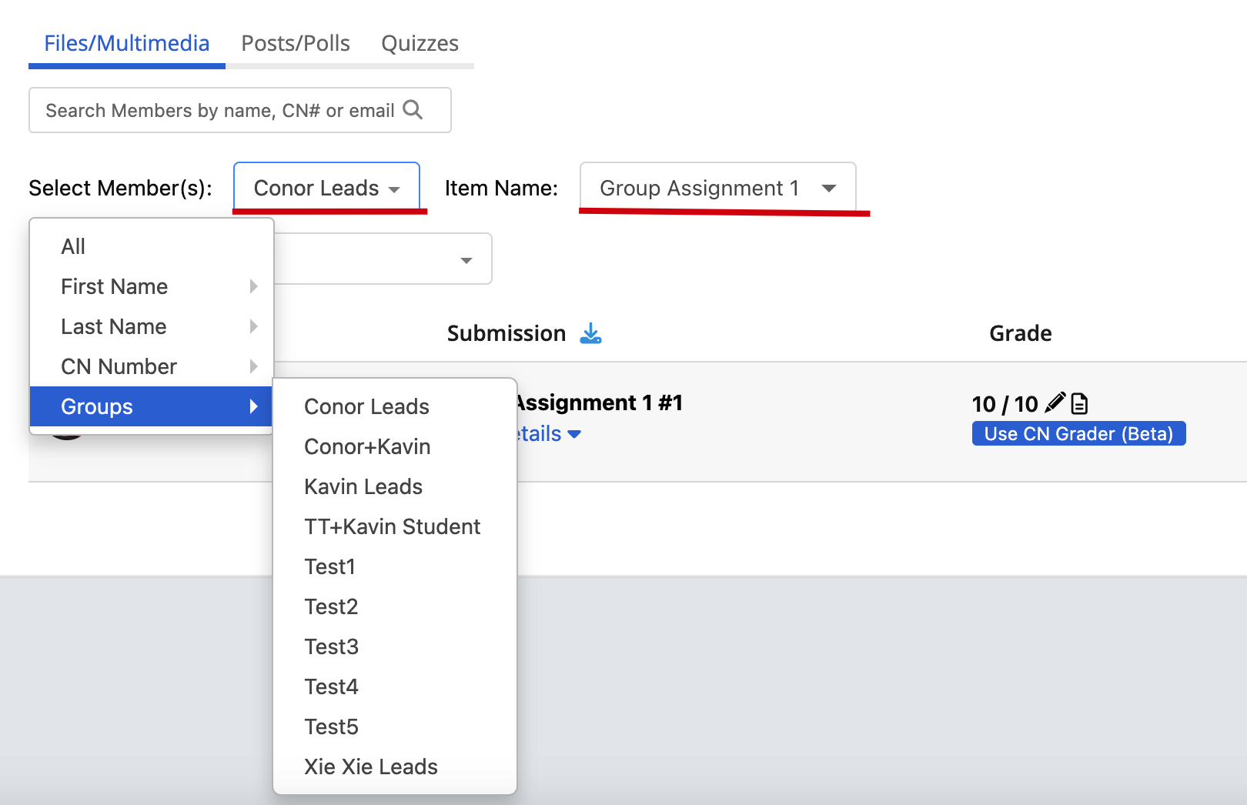Choose the TT+Kavin Student group
The height and width of the screenshot is (805, 1247).
pyautogui.click(x=395, y=526)
